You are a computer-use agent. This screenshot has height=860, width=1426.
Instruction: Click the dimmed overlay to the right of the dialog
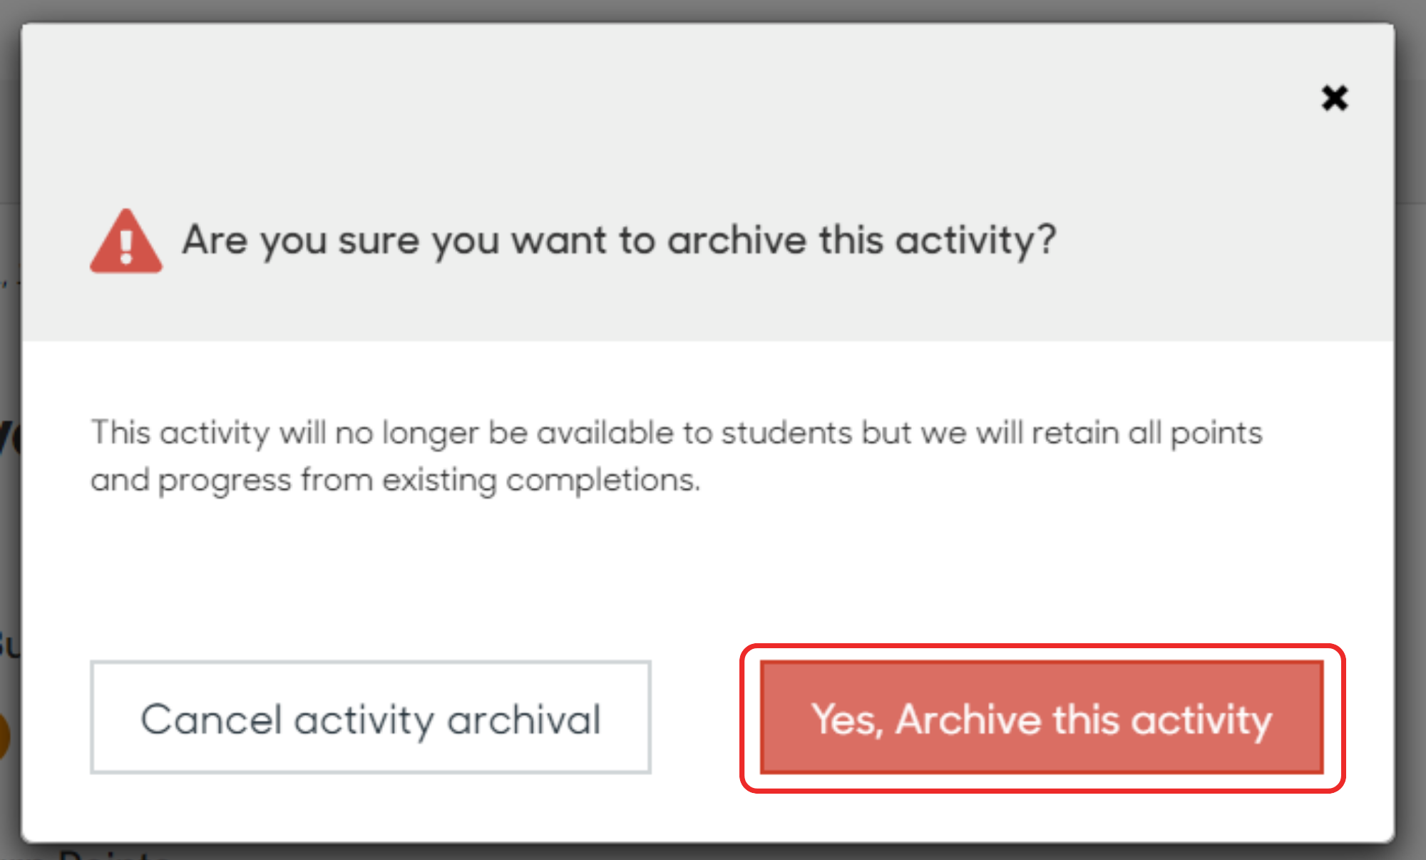[x=1411, y=428]
